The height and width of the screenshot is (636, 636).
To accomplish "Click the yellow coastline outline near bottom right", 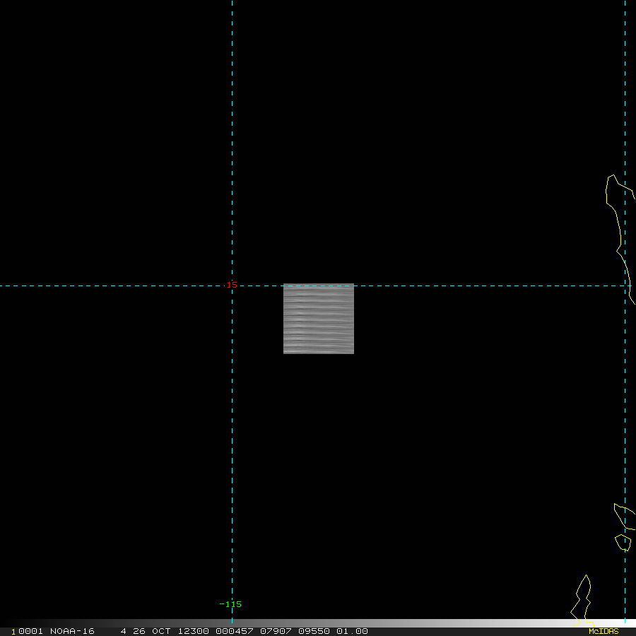I will tap(582, 600).
